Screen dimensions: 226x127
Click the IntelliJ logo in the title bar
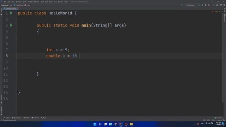tap(1, 1)
